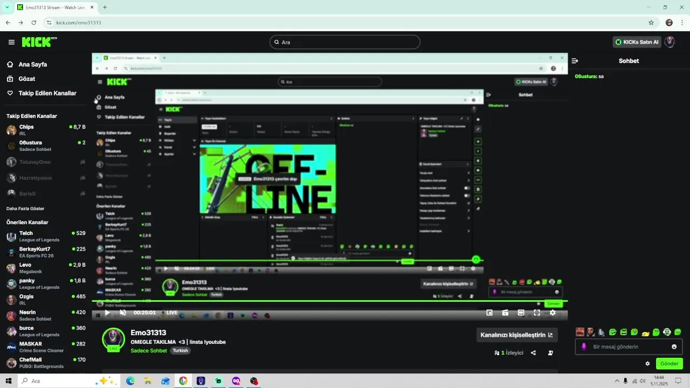This screenshot has height=388, width=690.
Task: Click the Kanalınızı kişiselleştirin button
Action: (x=517, y=335)
